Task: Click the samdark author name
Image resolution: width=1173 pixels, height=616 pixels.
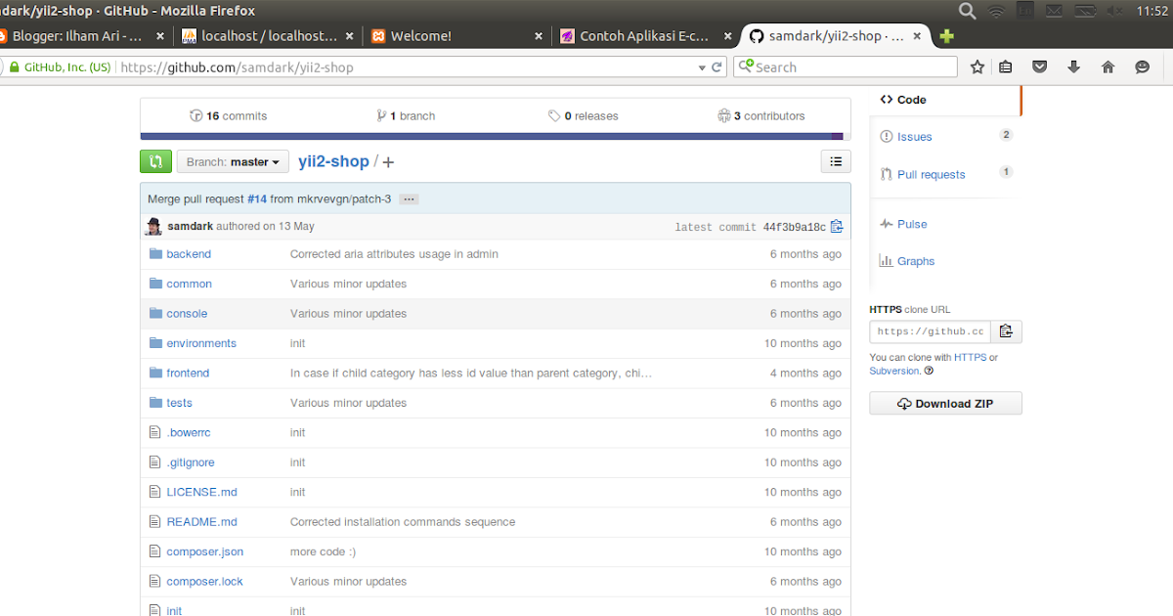Action: 190,227
